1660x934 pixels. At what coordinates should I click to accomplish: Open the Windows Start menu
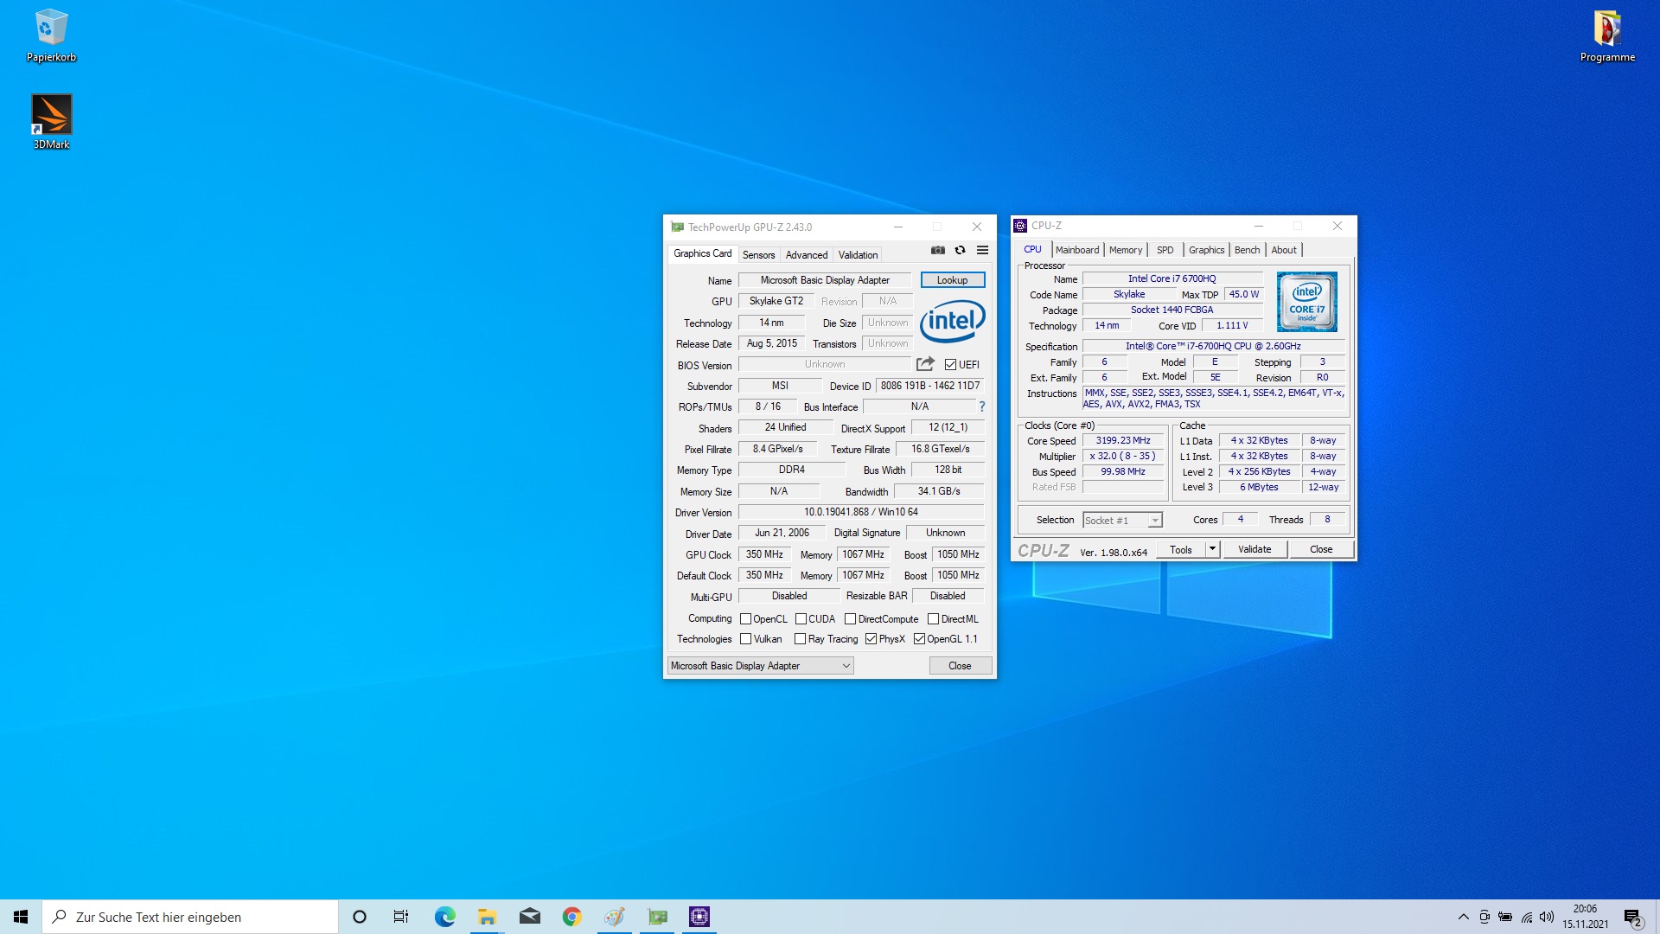[x=21, y=917]
